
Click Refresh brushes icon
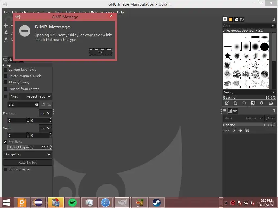(x=261, y=103)
